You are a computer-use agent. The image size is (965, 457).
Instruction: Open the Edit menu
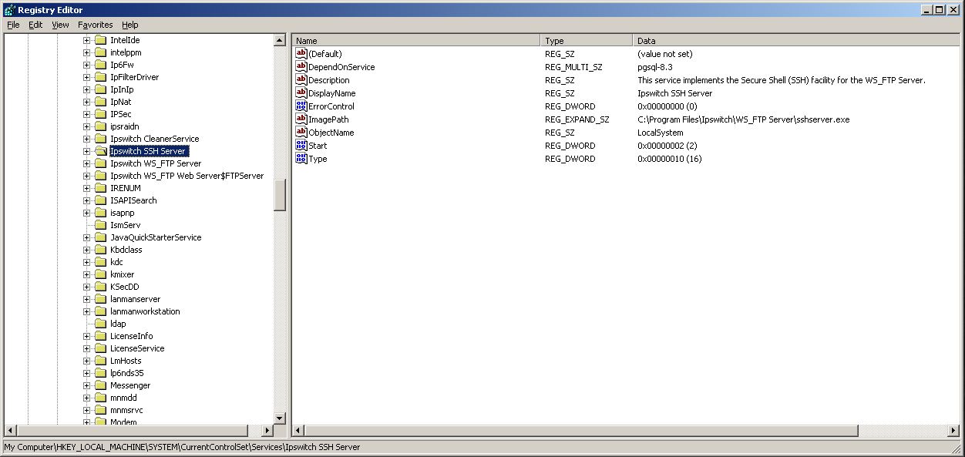click(35, 25)
